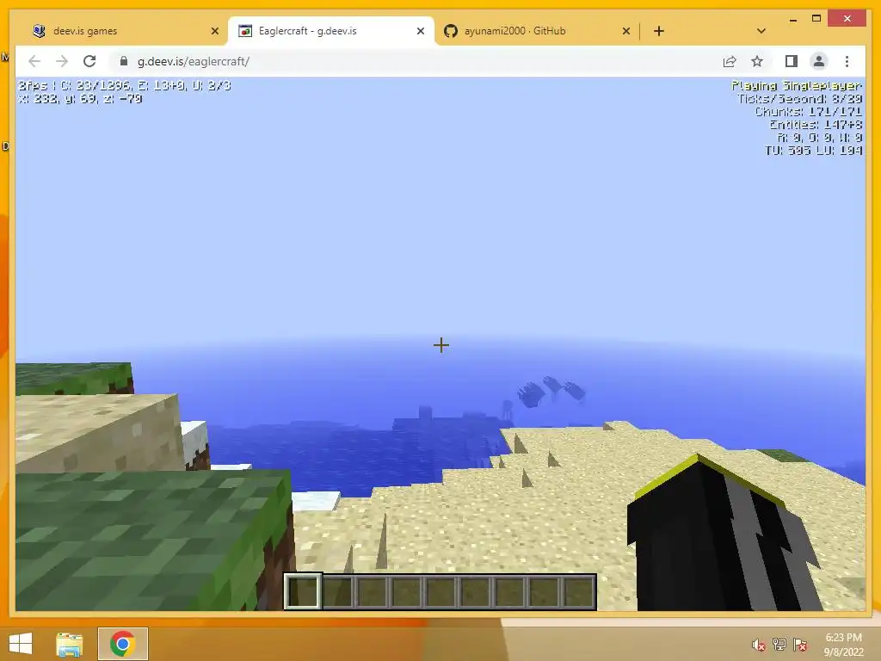Open Chrome's three-dot menu
881x661 pixels.
click(847, 61)
